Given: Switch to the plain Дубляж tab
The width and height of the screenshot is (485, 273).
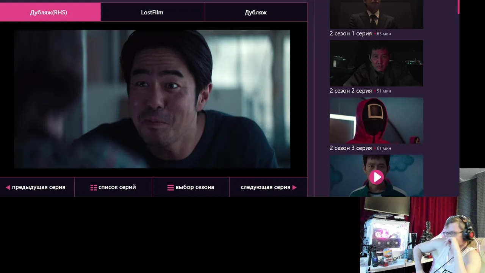Looking at the screenshot, I should pos(256,12).
